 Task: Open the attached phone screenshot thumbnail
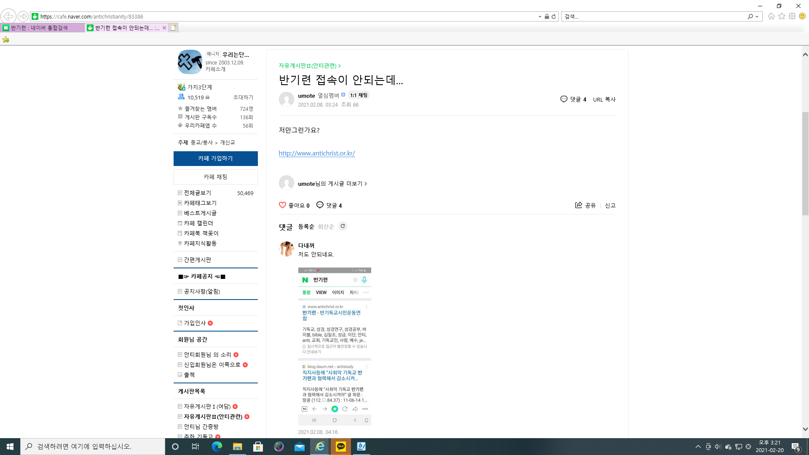[x=335, y=346]
